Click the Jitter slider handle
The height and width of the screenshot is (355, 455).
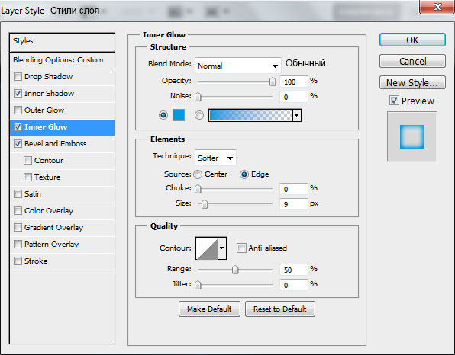198,285
